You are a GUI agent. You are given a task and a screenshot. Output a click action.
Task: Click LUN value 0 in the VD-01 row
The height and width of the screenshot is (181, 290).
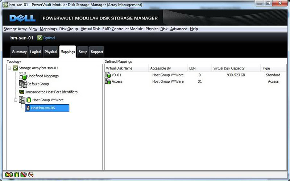pyautogui.click(x=200, y=75)
